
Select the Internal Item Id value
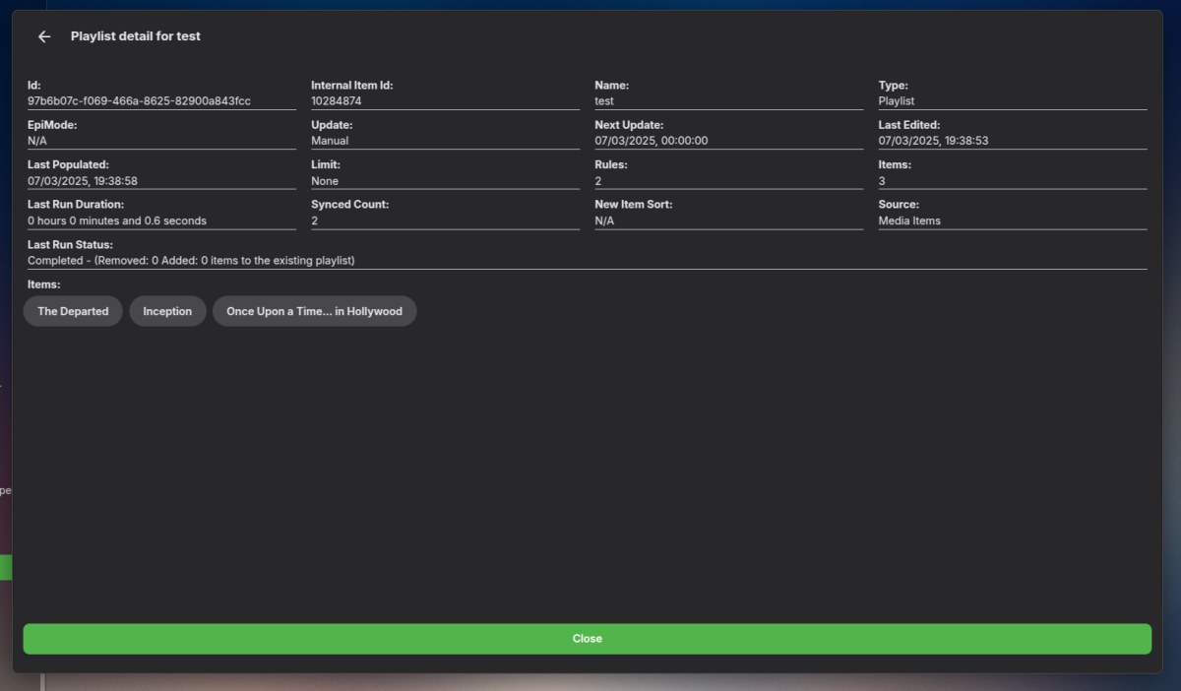pos(335,100)
